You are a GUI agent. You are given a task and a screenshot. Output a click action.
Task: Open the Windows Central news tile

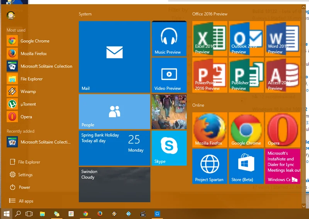pyautogui.click(x=283, y=166)
